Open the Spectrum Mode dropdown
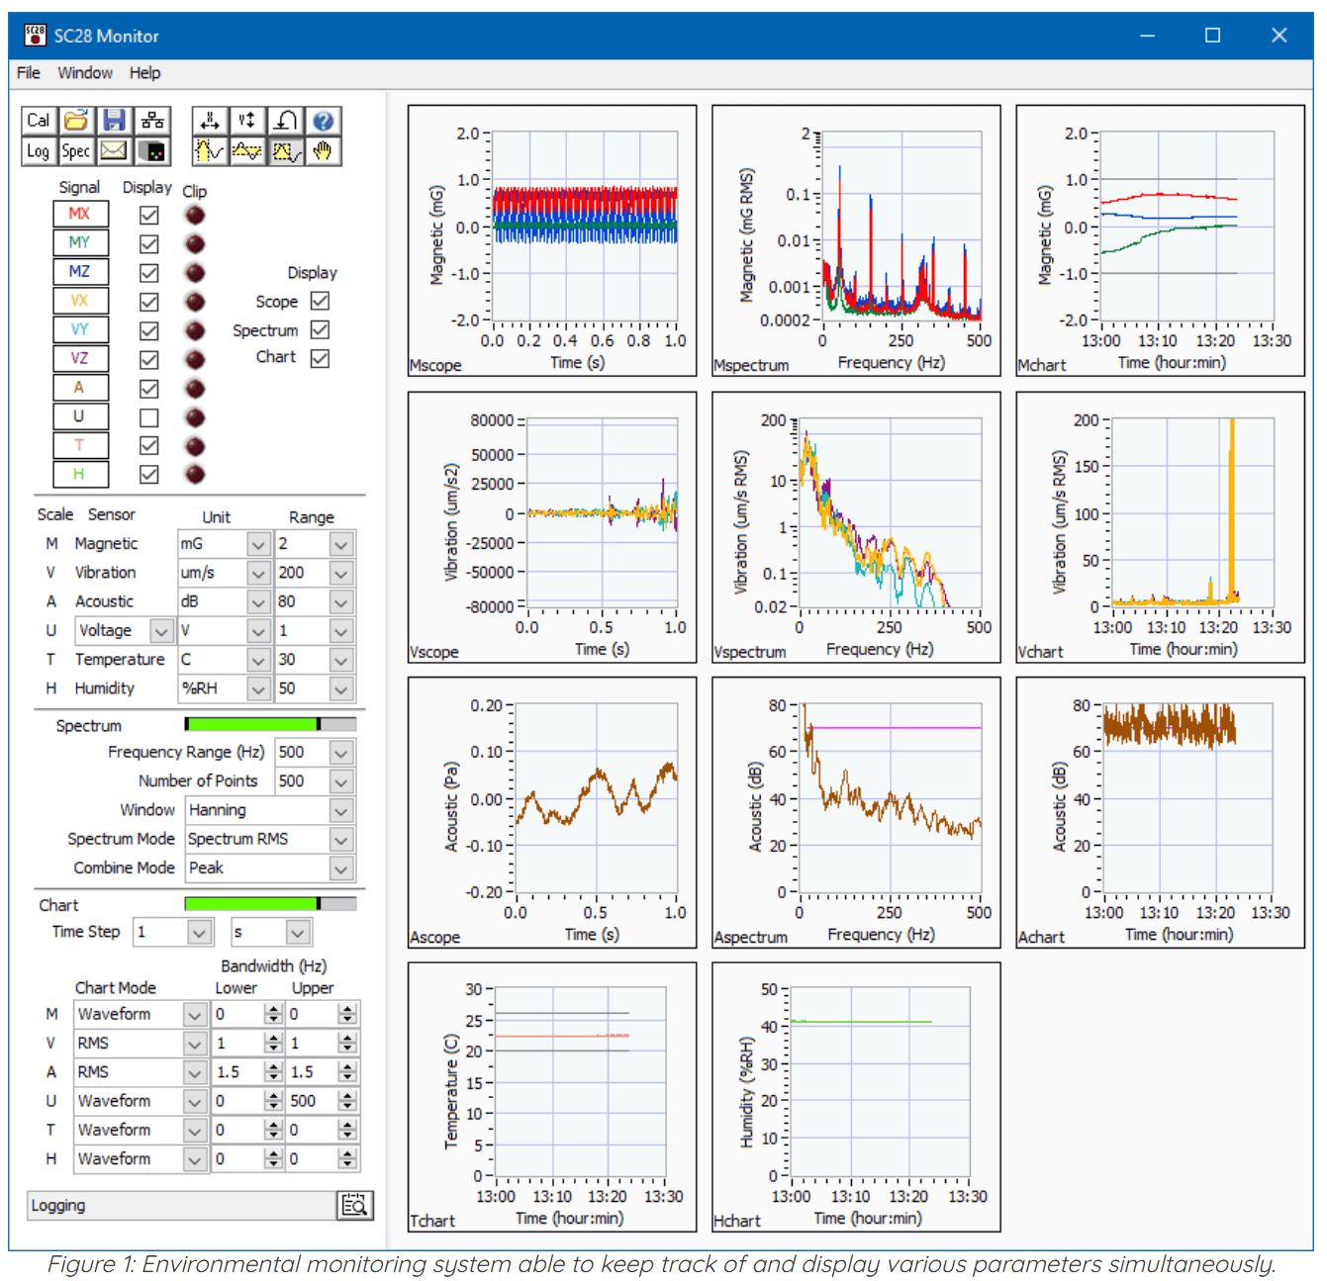The image size is (1327, 1281). pos(341,839)
